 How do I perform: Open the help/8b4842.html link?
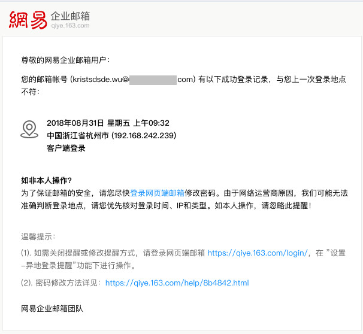[177, 283]
